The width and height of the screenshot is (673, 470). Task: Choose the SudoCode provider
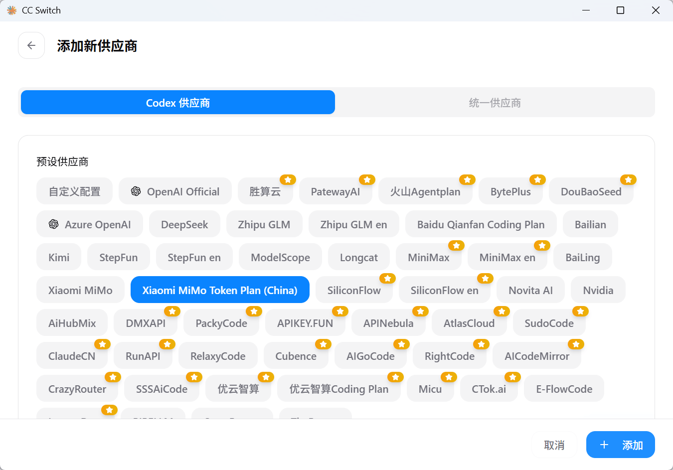coord(549,323)
